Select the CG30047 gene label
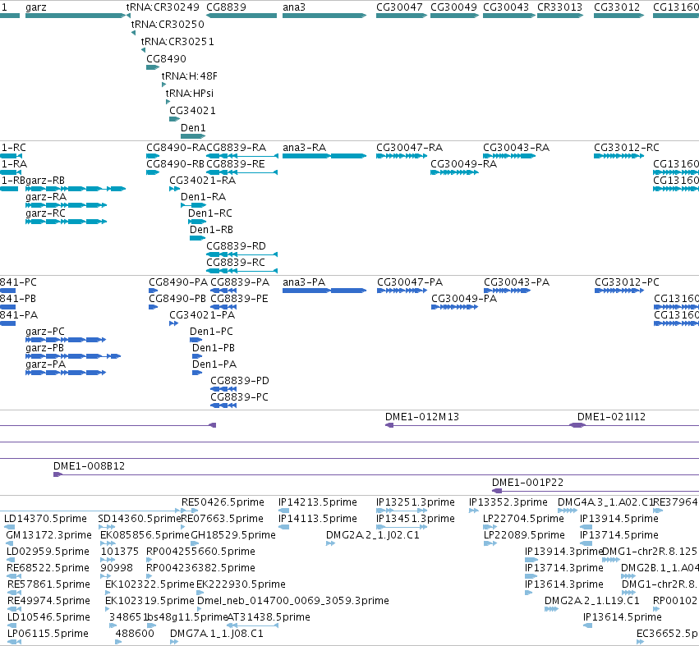 point(399,7)
